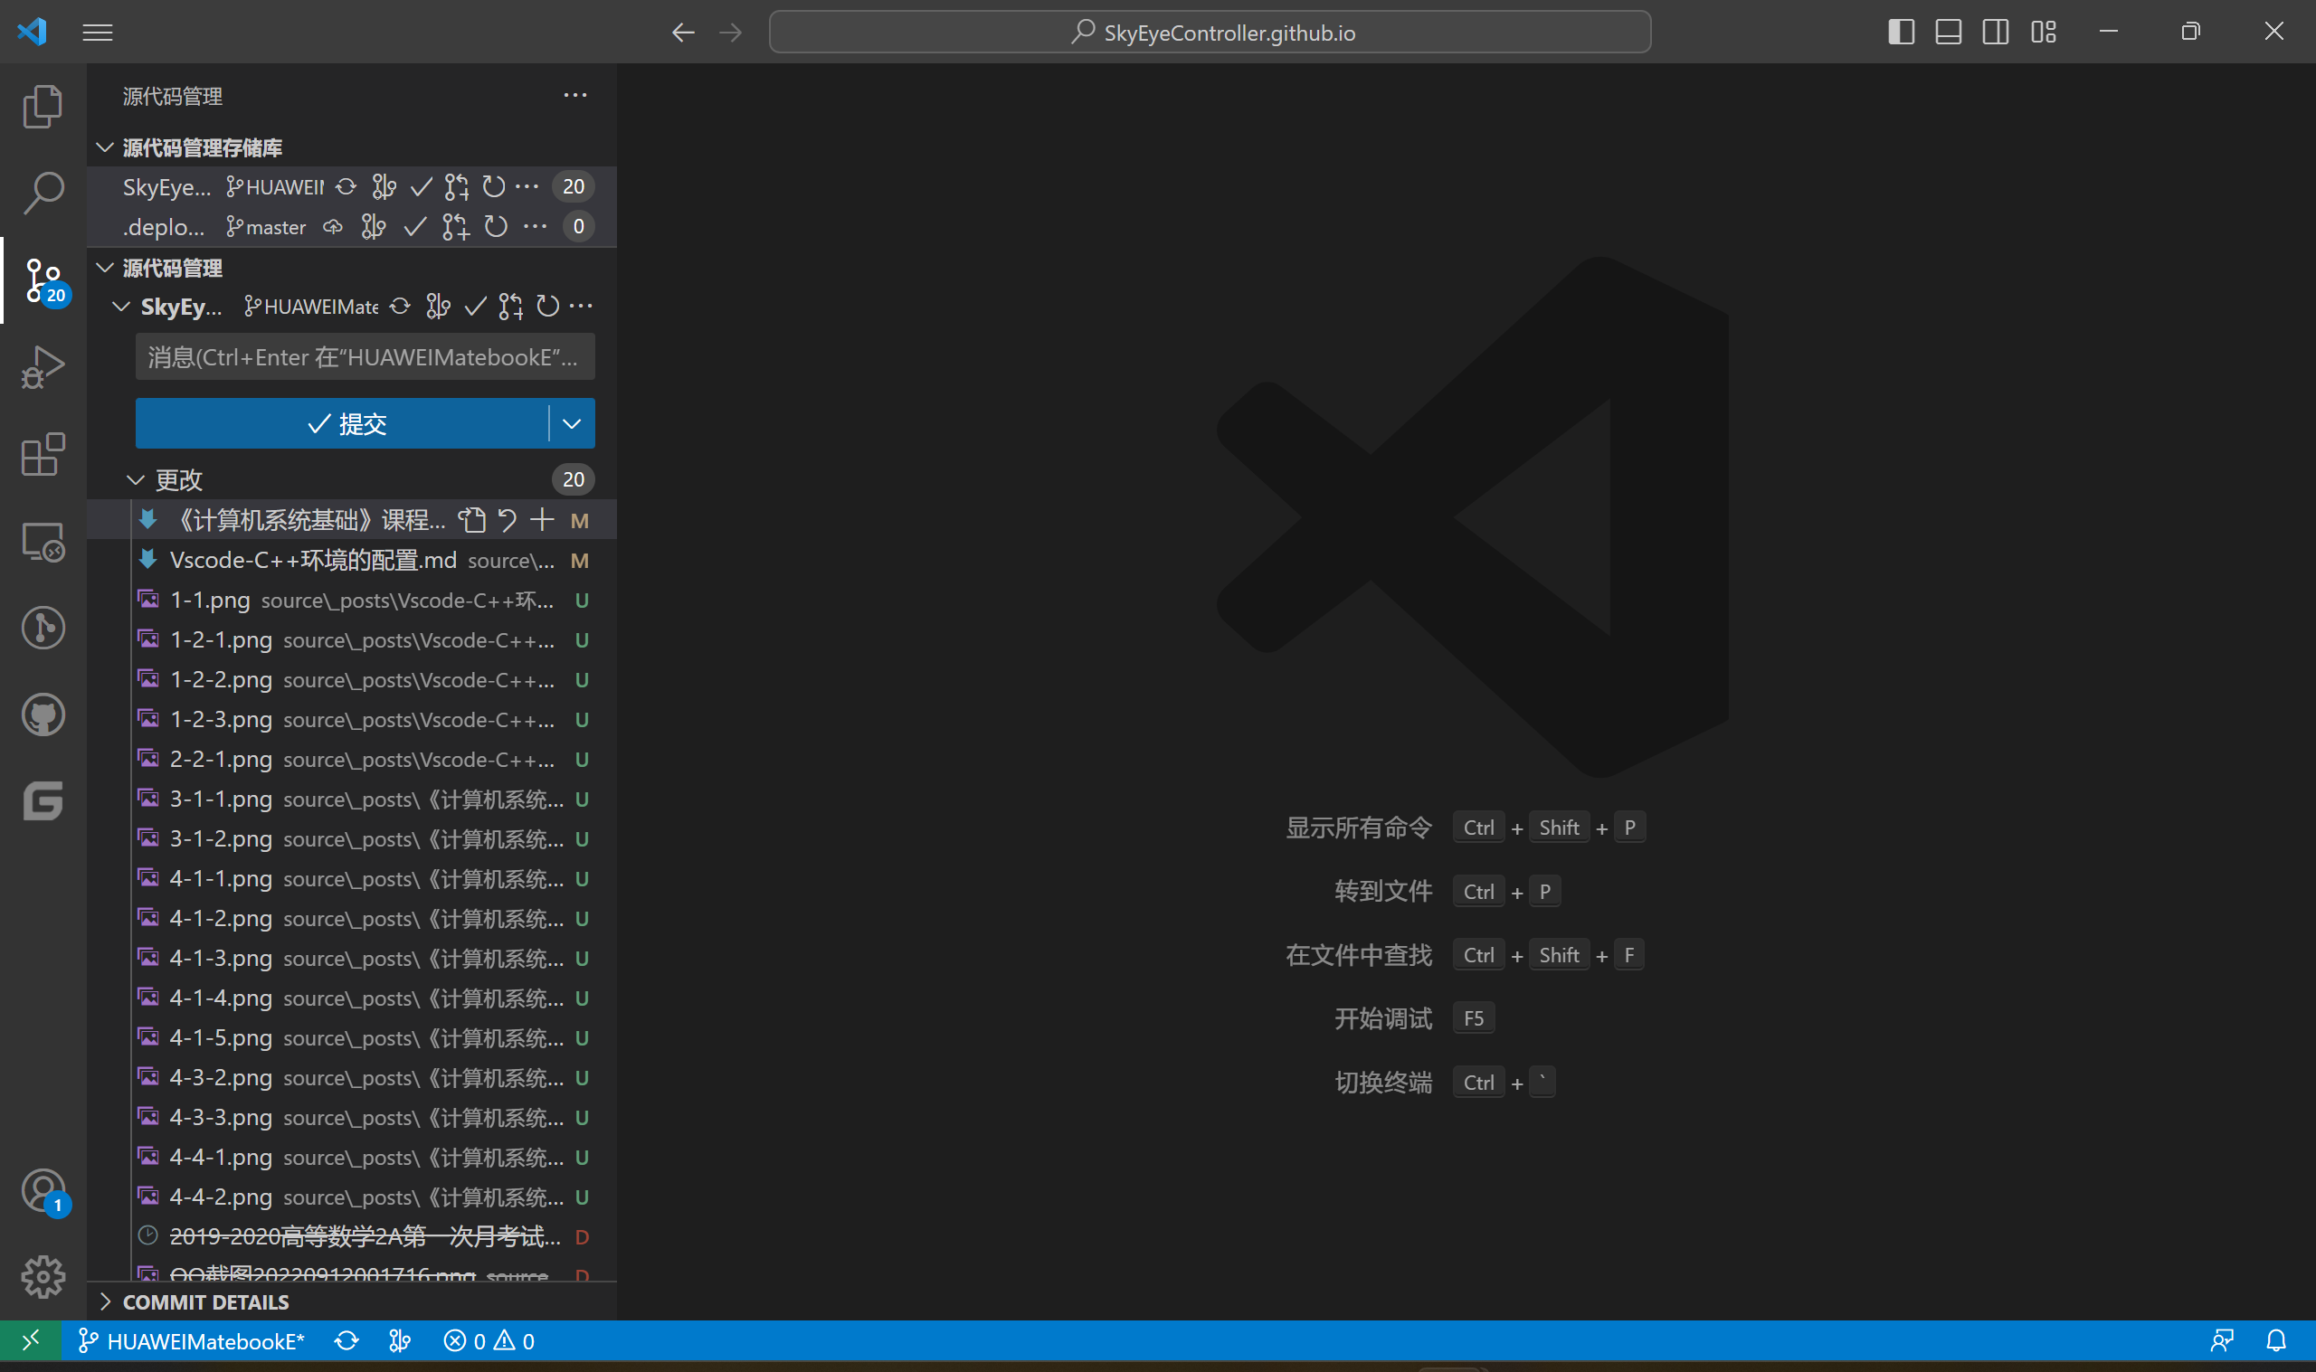The height and width of the screenshot is (1372, 2316).
Task: Open more actions for SkyEye repository row
Action: [x=527, y=186]
